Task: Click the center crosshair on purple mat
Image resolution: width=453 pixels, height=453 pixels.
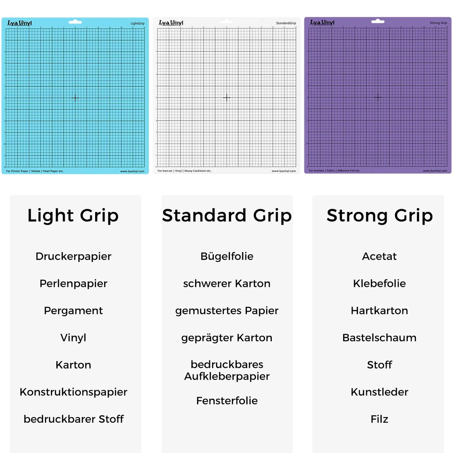Action: coord(378,97)
